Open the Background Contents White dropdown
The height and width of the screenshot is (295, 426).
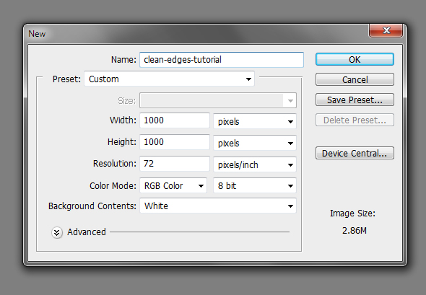click(x=218, y=206)
